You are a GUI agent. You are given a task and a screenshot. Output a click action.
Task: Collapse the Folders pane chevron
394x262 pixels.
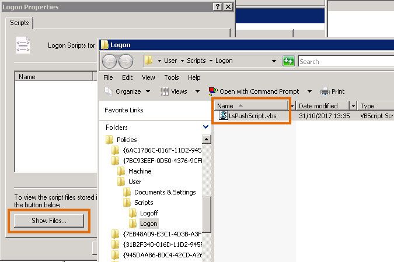pos(205,127)
